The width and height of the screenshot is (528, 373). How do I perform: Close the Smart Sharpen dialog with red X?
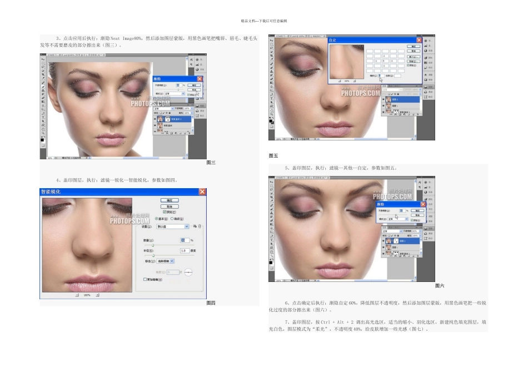click(202, 191)
